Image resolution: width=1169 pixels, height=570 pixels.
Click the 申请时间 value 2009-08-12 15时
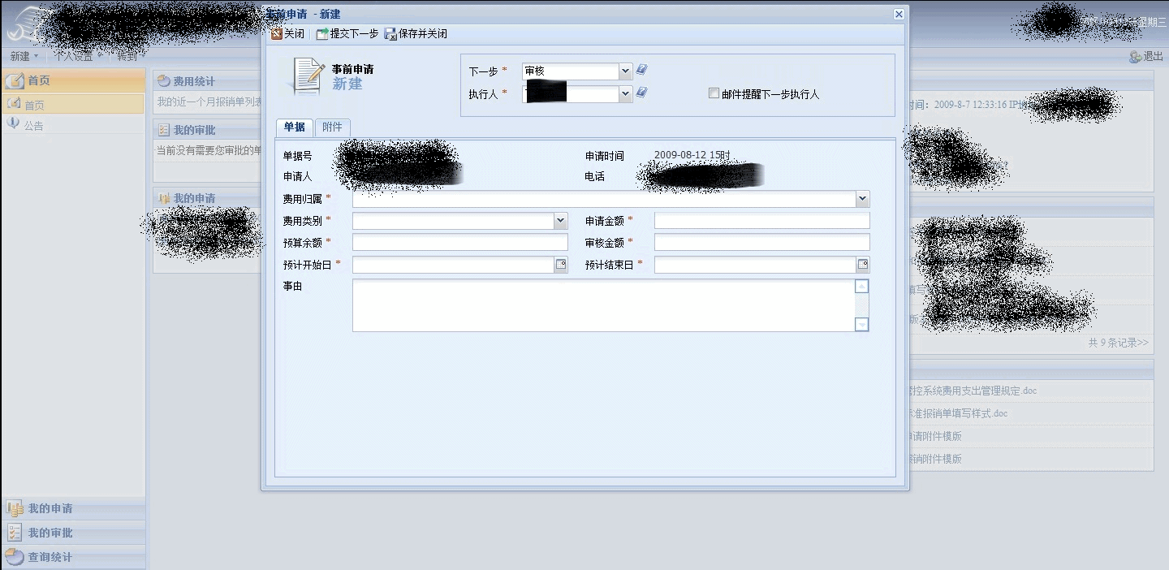[692, 155]
